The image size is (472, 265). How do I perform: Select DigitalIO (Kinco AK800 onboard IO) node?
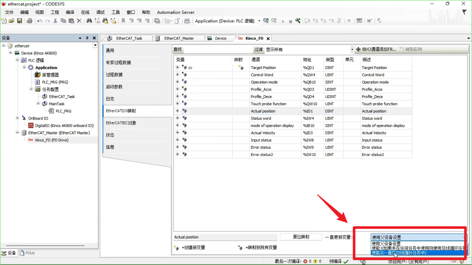point(65,126)
